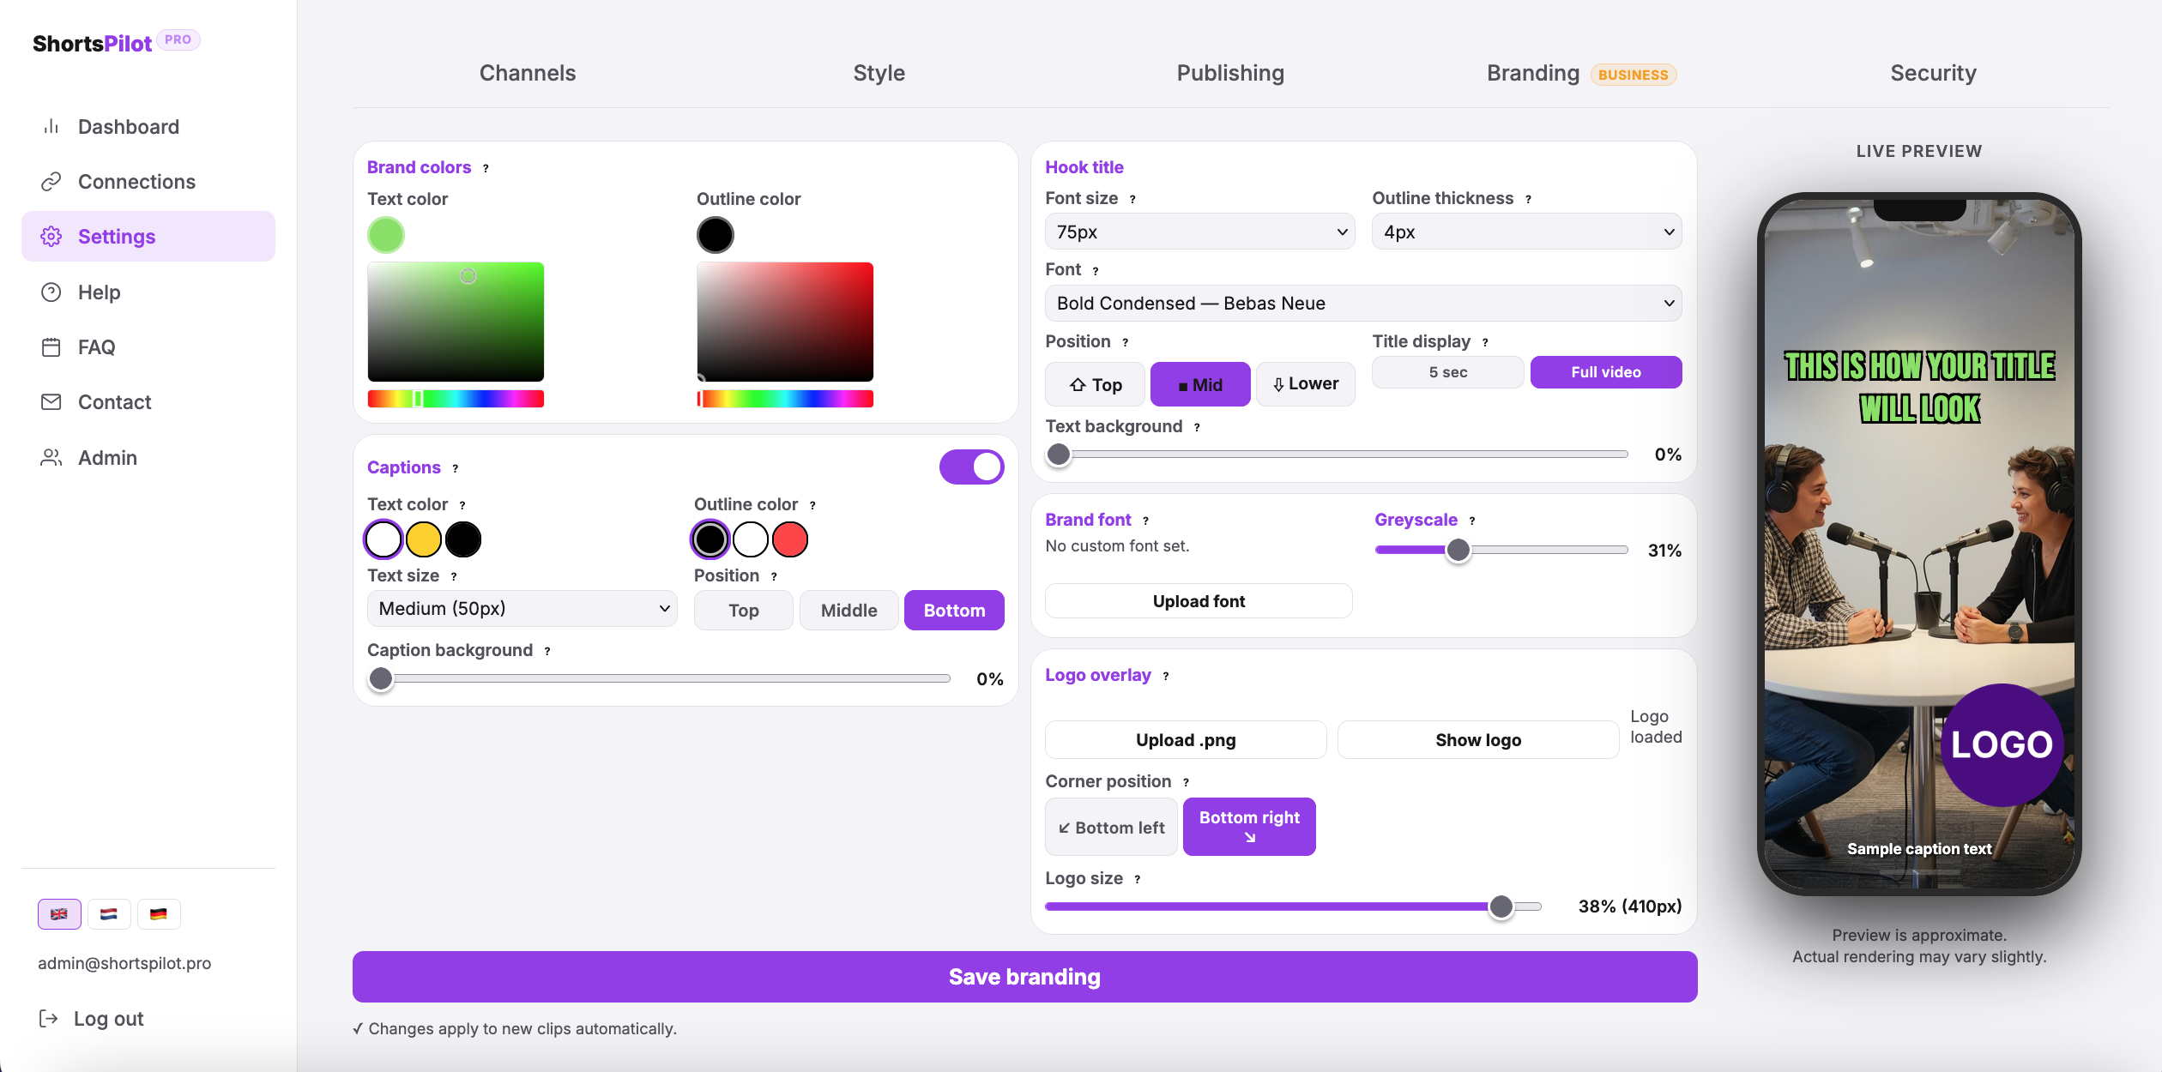
Task: Open the Help section in sidebar
Action: pyautogui.click(x=100, y=292)
